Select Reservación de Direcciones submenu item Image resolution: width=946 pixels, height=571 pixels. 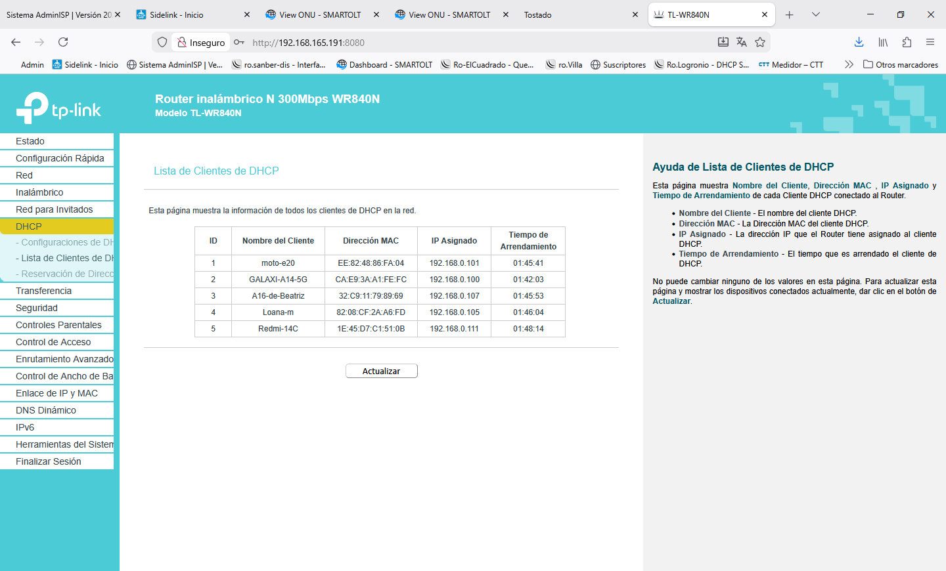pyautogui.click(x=66, y=274)
